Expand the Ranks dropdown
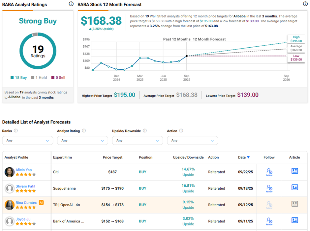Image resolution: width=310 pixels, height=231 pixels. [x=27, y=140]
